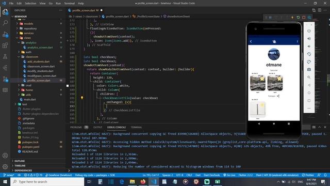Open the phone app overflow menu

click(297, 41)
